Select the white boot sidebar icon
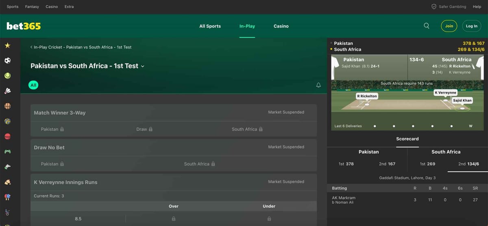Viewport: 488px width, 226px height. point(7,167)
